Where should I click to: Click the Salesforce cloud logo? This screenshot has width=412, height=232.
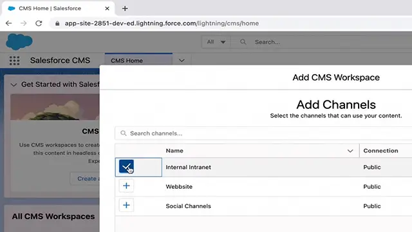[19, 41]
